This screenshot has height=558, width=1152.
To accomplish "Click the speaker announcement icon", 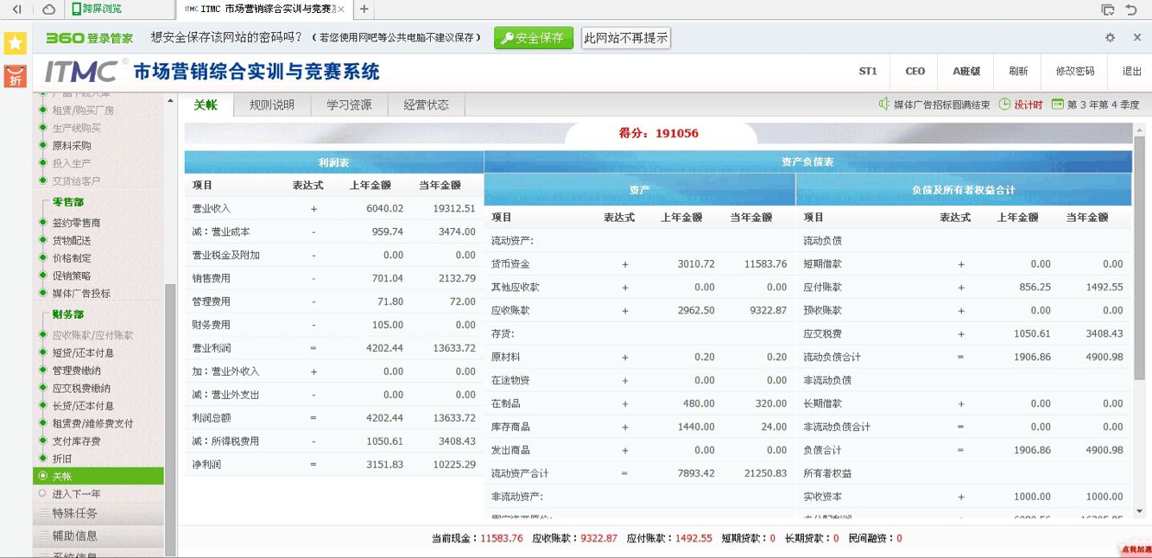I will [884, 105].
